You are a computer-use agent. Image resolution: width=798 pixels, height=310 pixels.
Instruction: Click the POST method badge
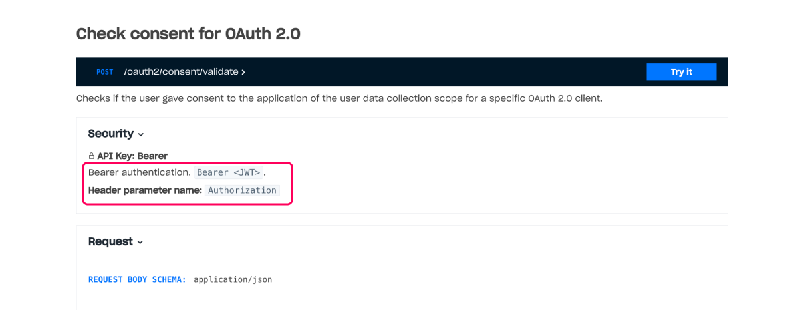tap(105, 72)
